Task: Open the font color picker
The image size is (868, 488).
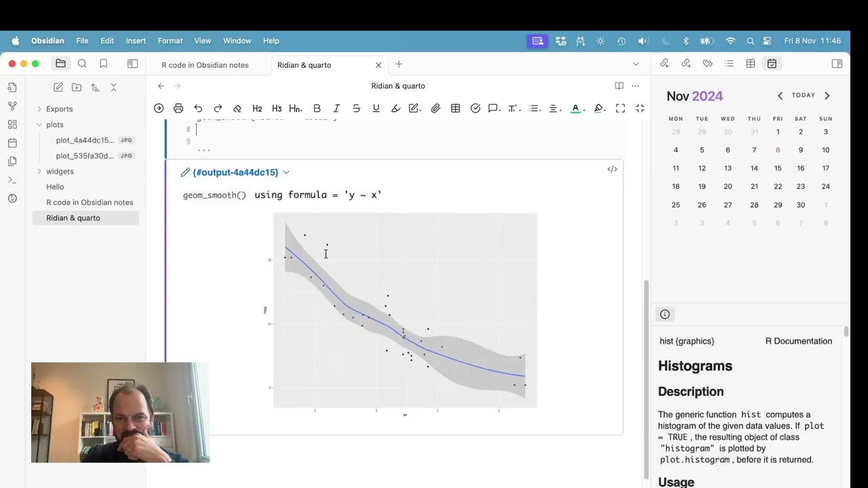Action: pyautogui.click(x=576, y=108)
